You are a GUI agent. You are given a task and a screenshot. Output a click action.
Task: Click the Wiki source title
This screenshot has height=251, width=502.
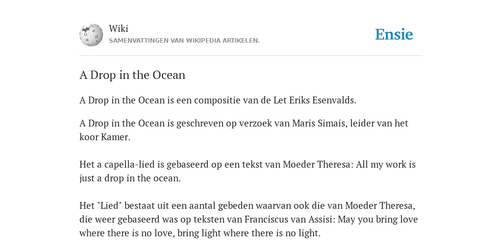(119, 28)
